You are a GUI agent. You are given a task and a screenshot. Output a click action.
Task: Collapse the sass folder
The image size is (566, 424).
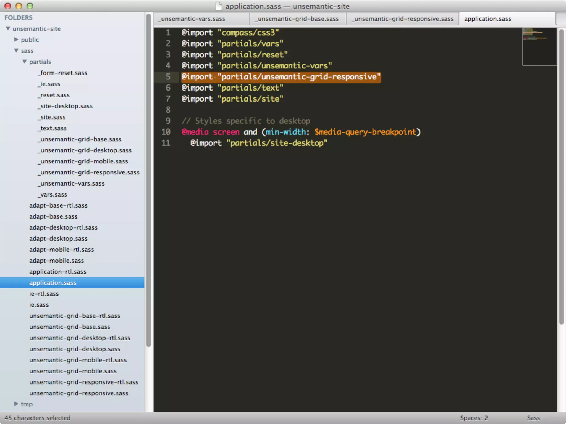coord(16,51)
